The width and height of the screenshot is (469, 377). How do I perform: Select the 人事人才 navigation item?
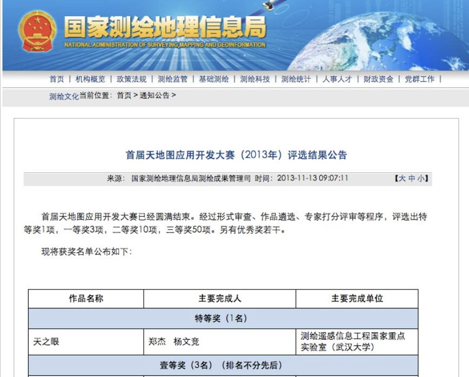tap(337, 79)
